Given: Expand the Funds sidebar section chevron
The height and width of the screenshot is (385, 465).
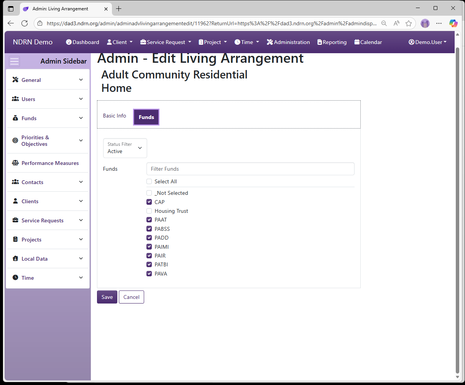Looking at the screenshot, I should point(81,118).
